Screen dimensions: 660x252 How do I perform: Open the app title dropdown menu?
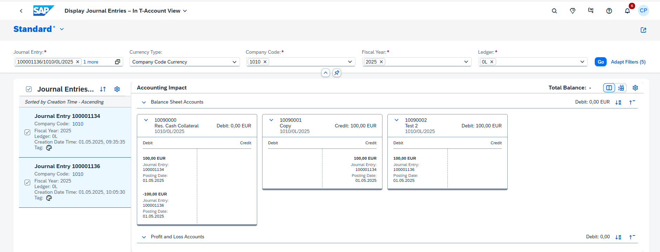pyautogui.click(x=185, y=11)
